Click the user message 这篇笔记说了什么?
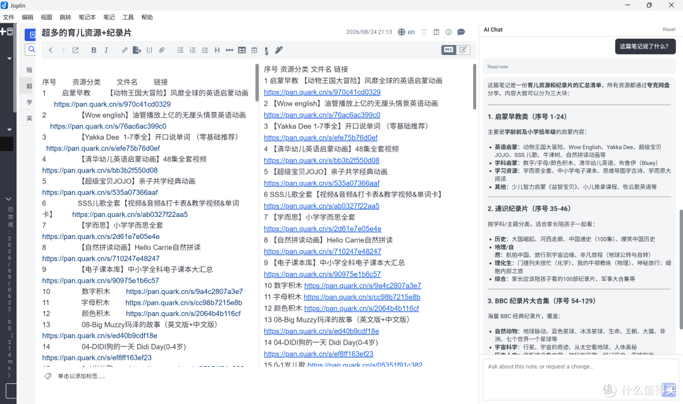 (x=644, y=46)
